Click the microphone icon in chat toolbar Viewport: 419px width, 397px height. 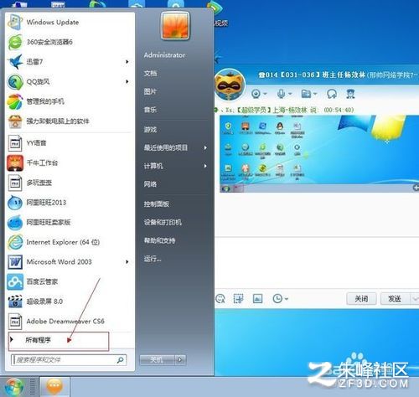[x=282, y=94]
